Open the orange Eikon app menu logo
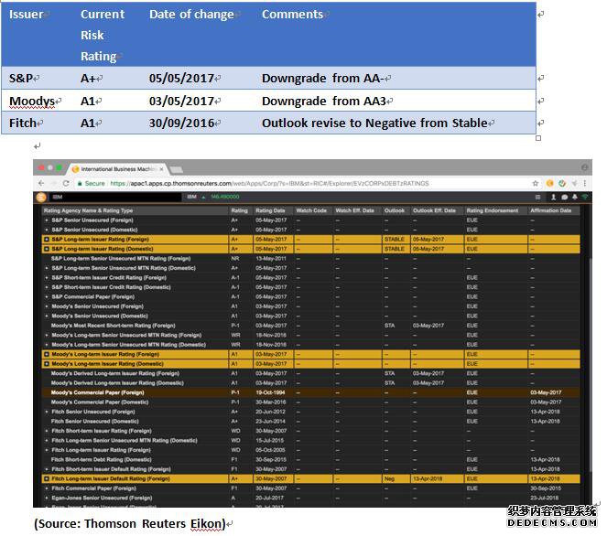The height and width of the screenshot is (536, 607). [41, 198]
